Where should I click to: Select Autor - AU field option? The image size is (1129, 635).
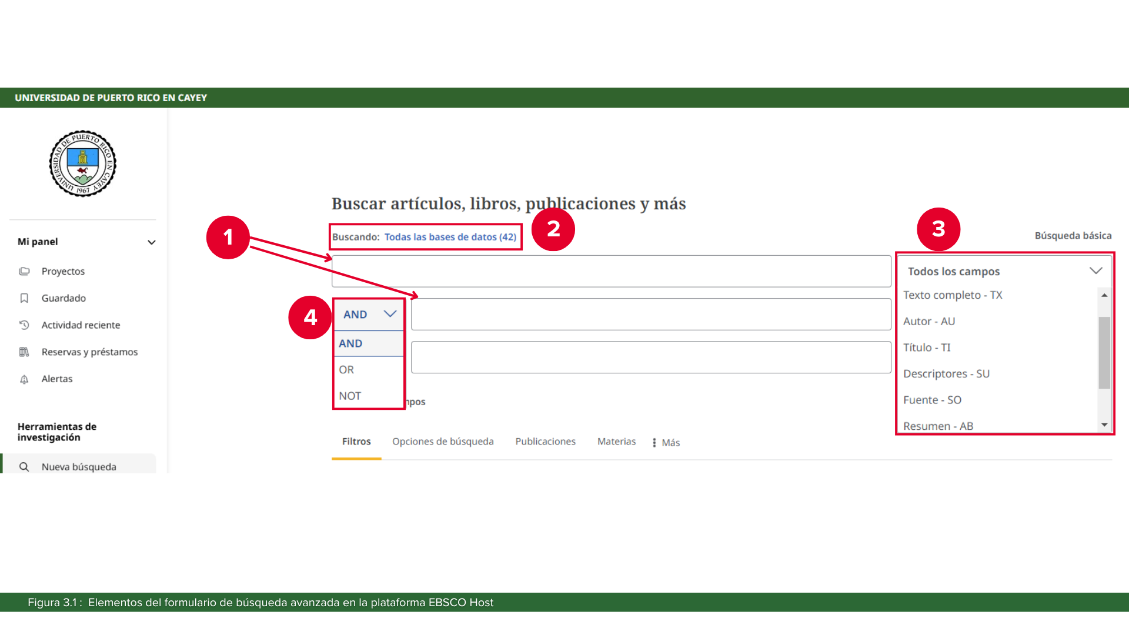[929, 321]
